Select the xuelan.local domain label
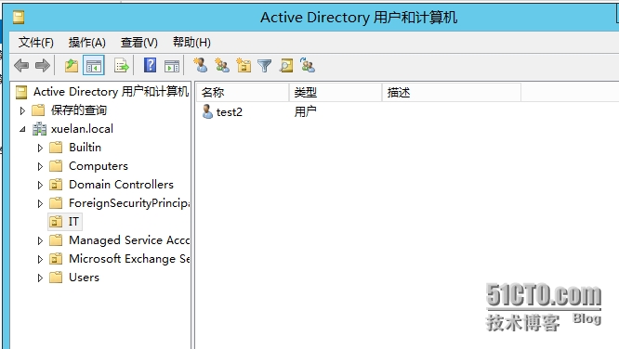Image resolution: width=619 pixels, height=349 pixels. tap(82, 129)
